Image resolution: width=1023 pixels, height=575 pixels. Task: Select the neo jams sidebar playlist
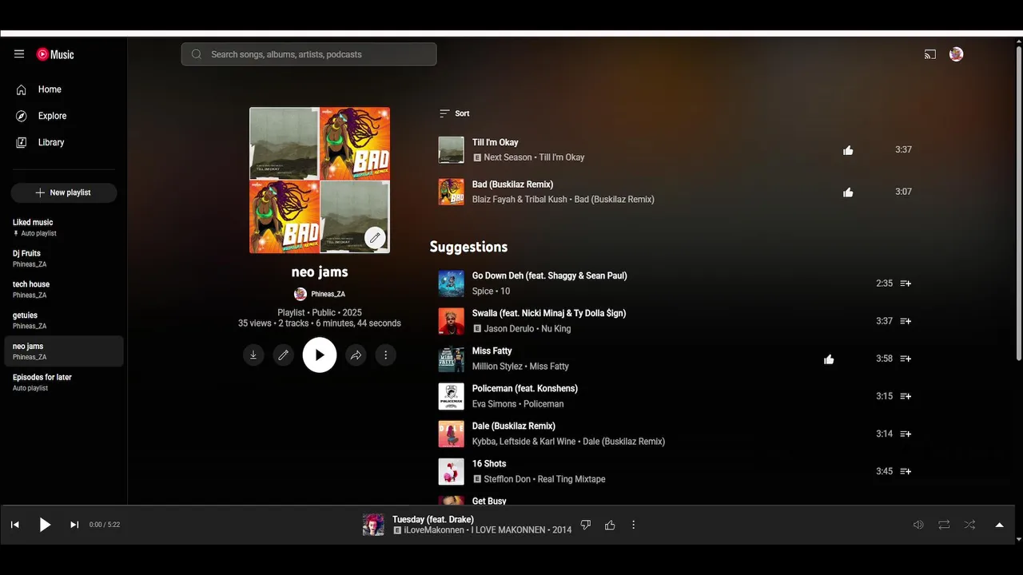[64, 351]
